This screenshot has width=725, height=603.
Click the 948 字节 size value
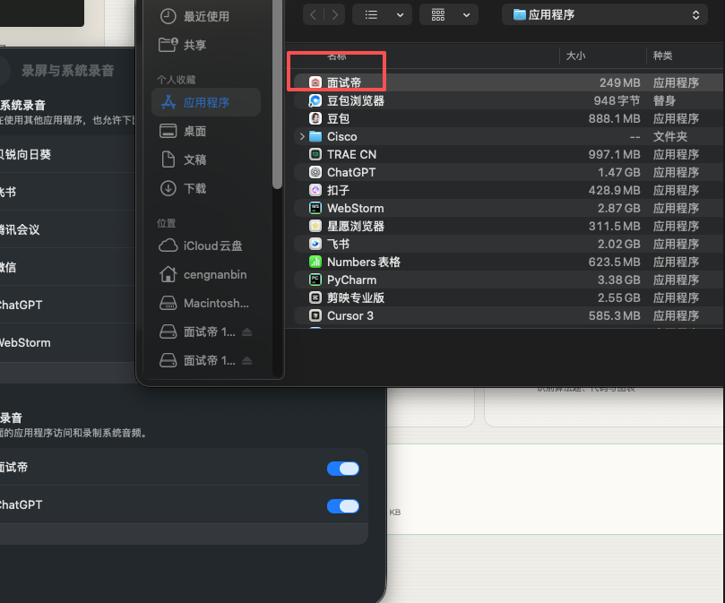click(x=617, y=101)
